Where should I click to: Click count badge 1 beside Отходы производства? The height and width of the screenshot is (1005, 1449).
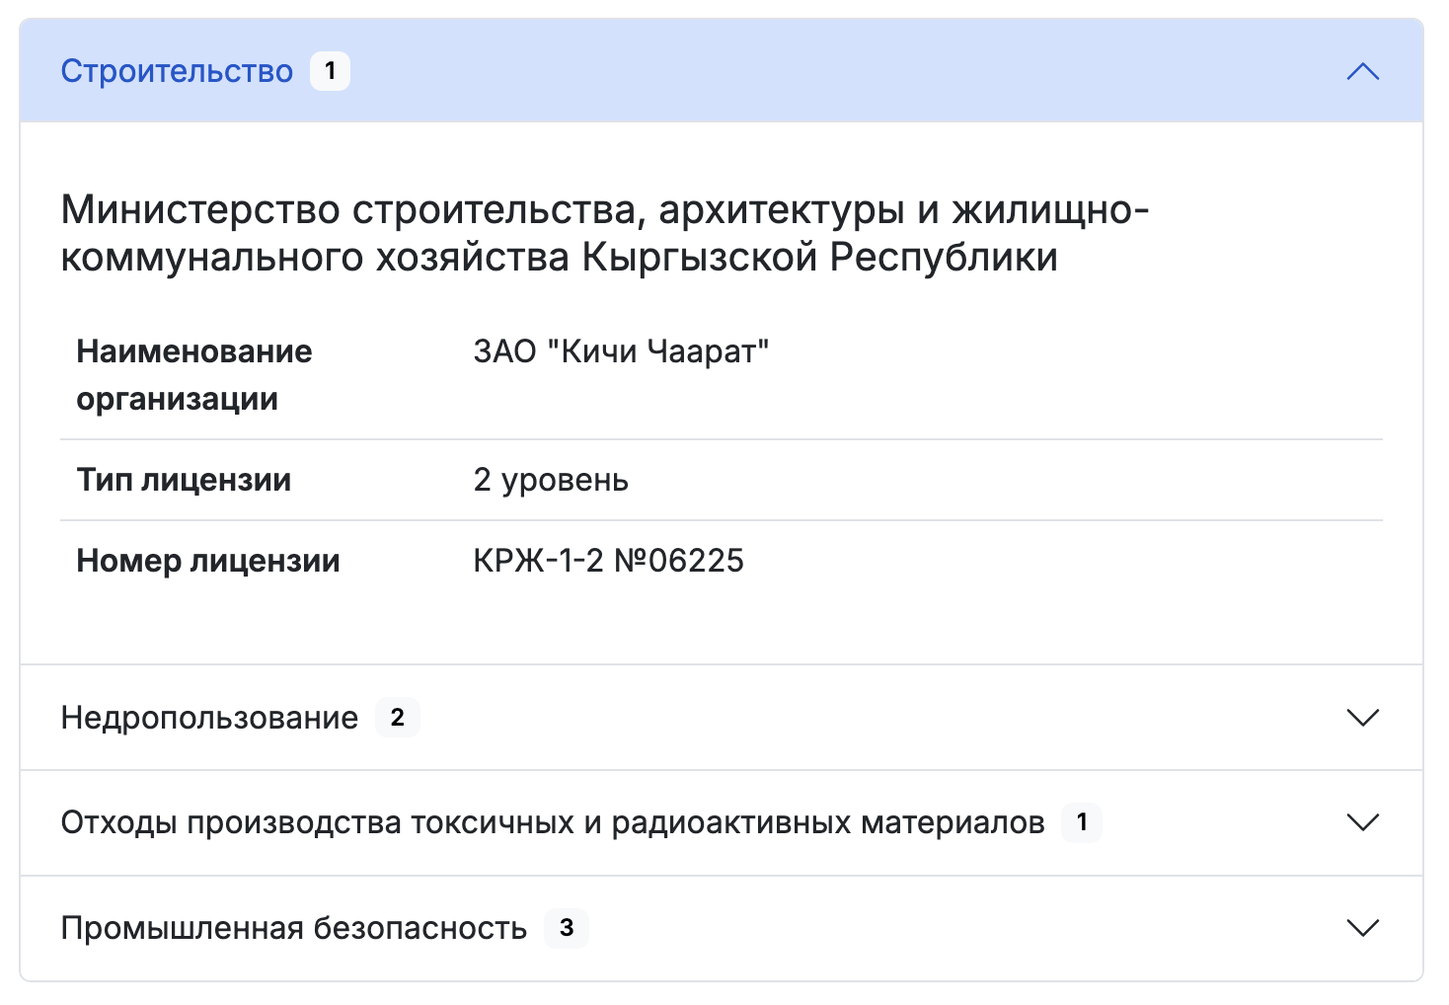1082,822
